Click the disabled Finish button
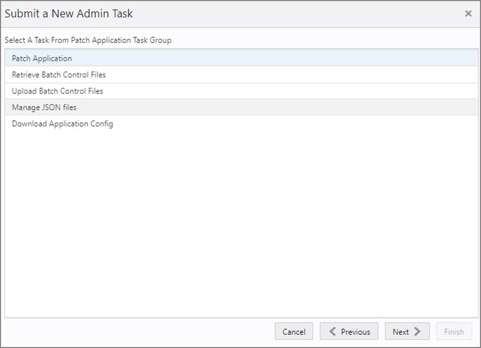The width and height of the screenshot is (481, 348). click(454, 331)
